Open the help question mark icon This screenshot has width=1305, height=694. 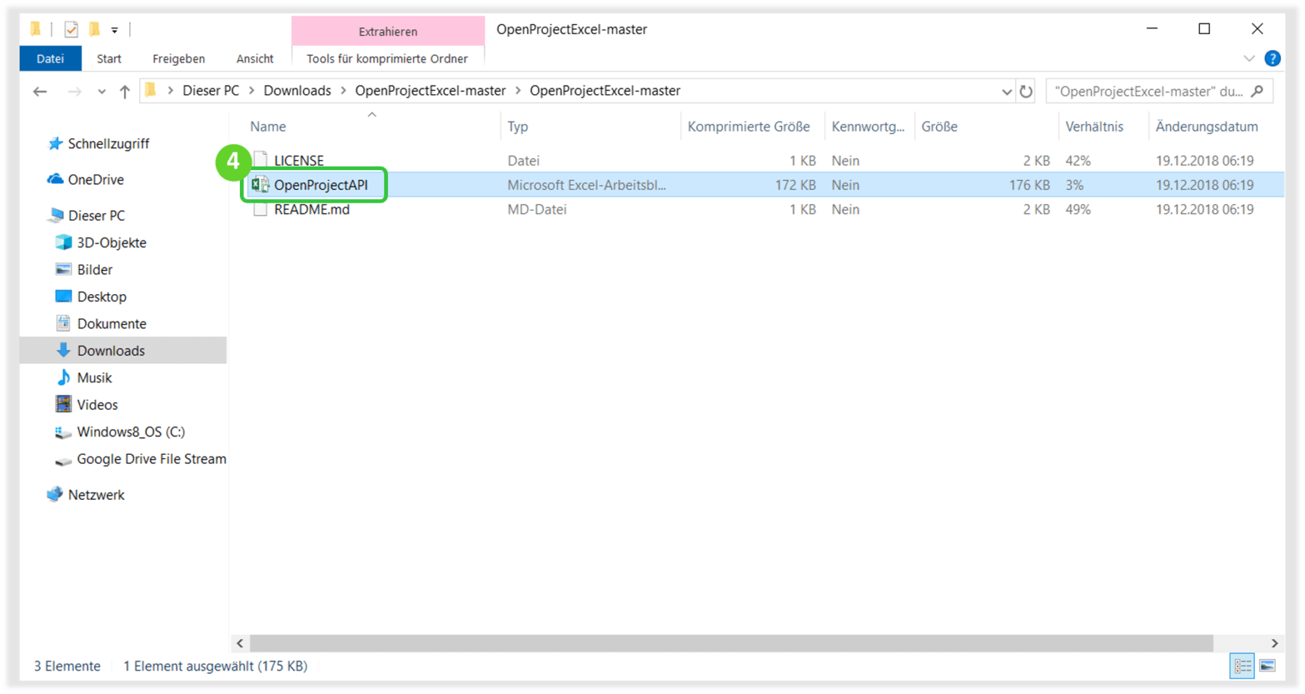pyautogui.click(x=1272, y=59)
